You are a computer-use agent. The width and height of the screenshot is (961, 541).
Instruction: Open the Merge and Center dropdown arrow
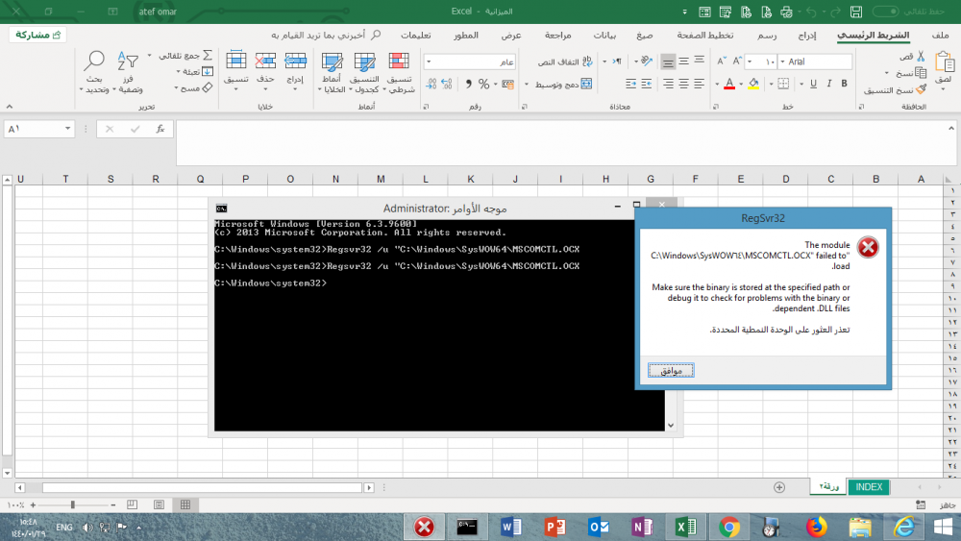tap(527, 84)
